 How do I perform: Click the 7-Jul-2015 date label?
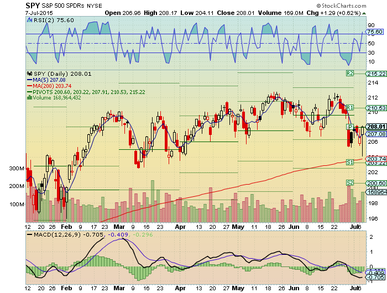39,13
